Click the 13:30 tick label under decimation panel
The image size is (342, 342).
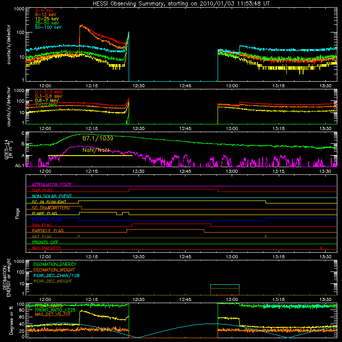click(x=325, y=300)
